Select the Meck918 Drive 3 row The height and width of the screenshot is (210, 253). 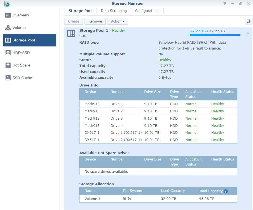[x=158, y=118]
